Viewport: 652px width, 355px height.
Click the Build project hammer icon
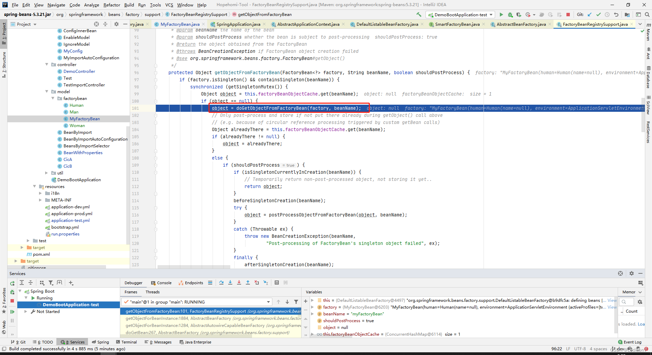point(419,15)
